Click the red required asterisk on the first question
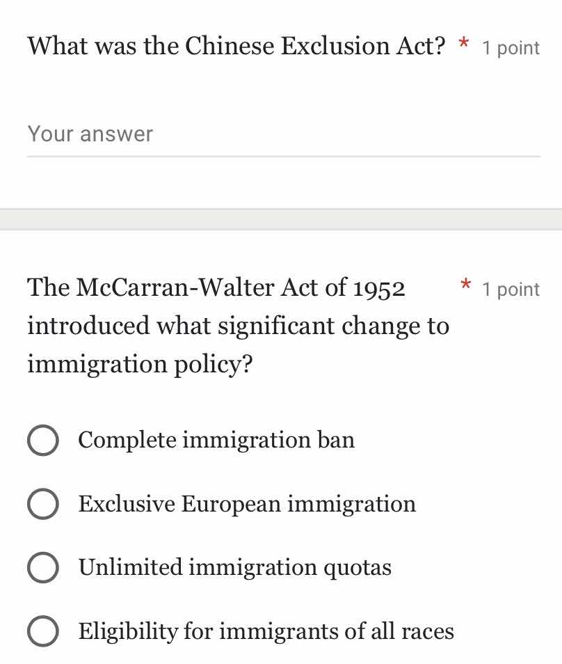The height and width of the screenshot is (664, 562). 463,45
